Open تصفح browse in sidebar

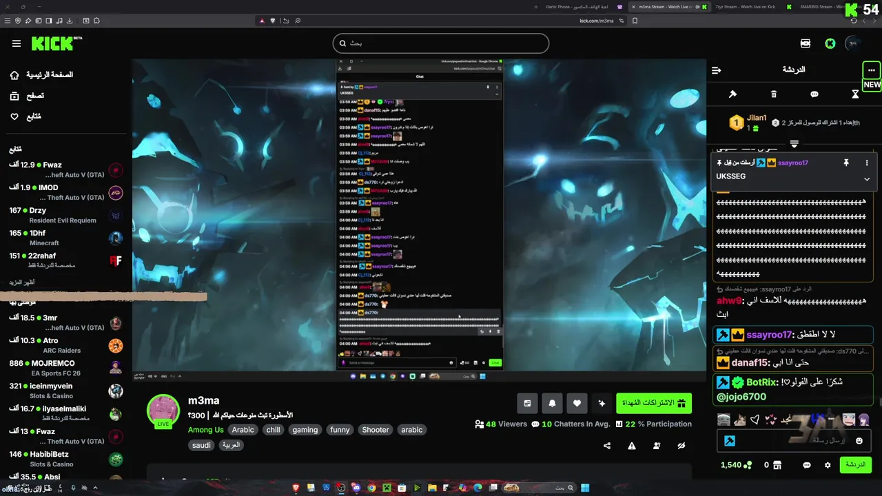point(27,96)
